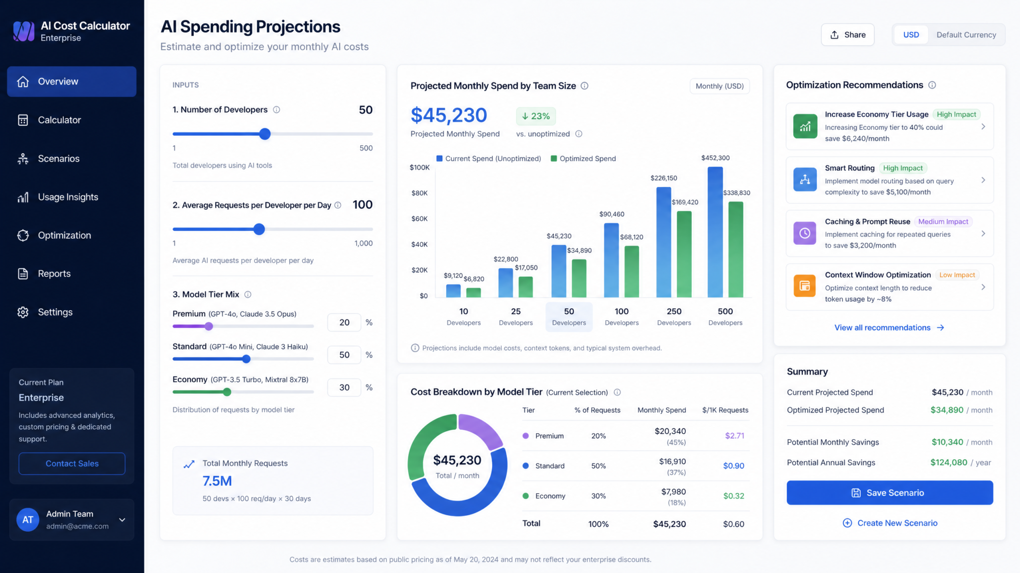Click the info icon beside Number of Developers
The image size is (1020, 573).
276,110
